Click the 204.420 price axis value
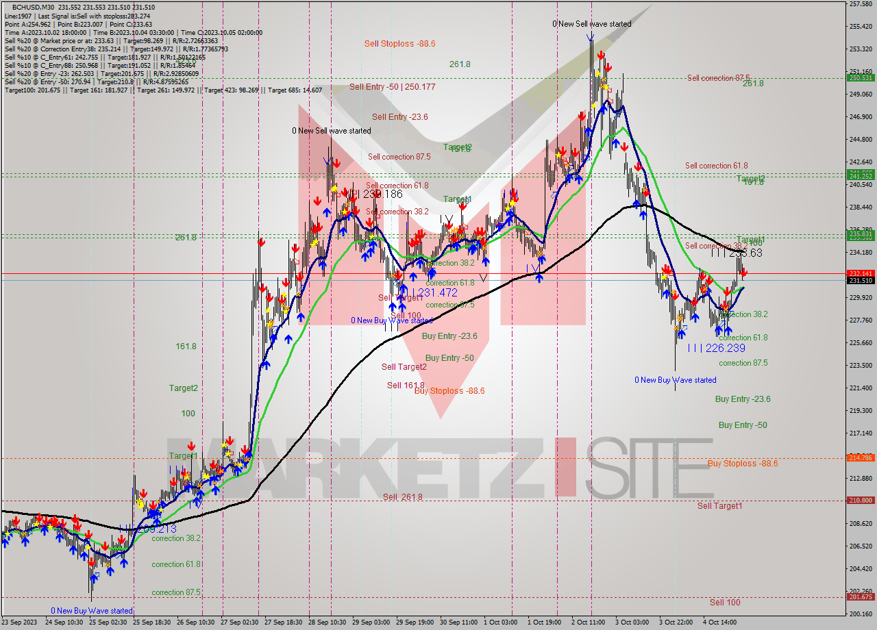Viewport: 877px width, 630px height. coord(861,569)
